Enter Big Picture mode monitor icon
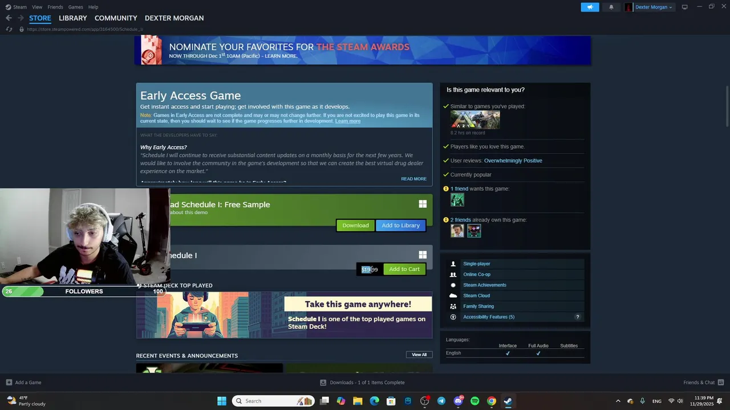730x410 pixels. pos(685,7)
